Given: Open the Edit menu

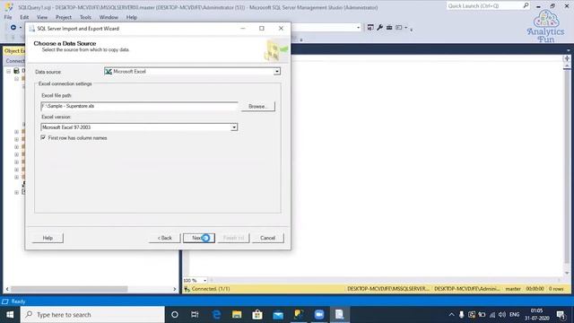Looking at the screenshot, I should click(x=24, y=17).
